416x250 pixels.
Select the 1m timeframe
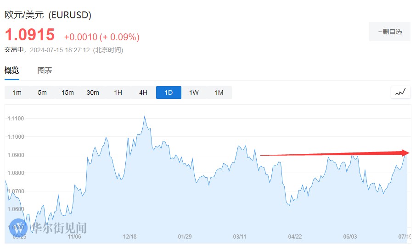(x=17, y=92)
